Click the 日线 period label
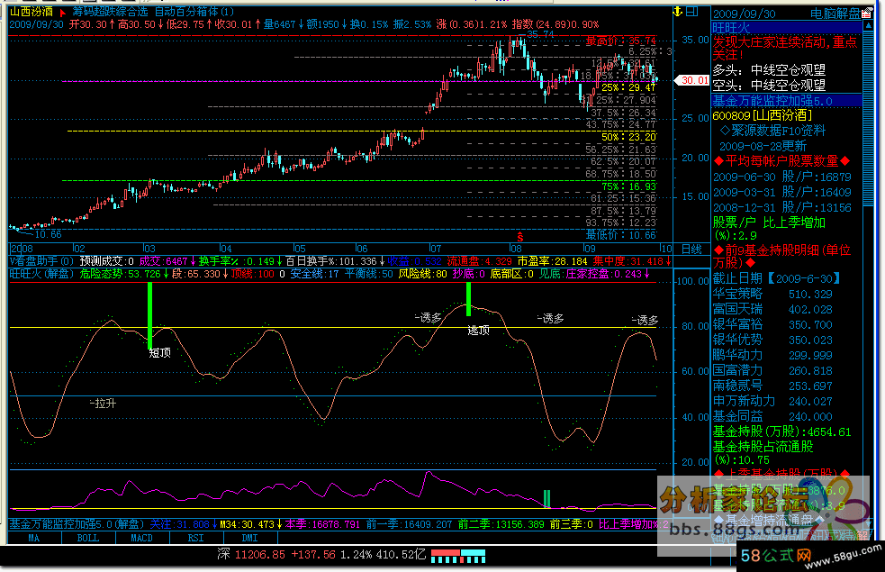This screenshot has width=885, height=572. [x=691, y=249]
